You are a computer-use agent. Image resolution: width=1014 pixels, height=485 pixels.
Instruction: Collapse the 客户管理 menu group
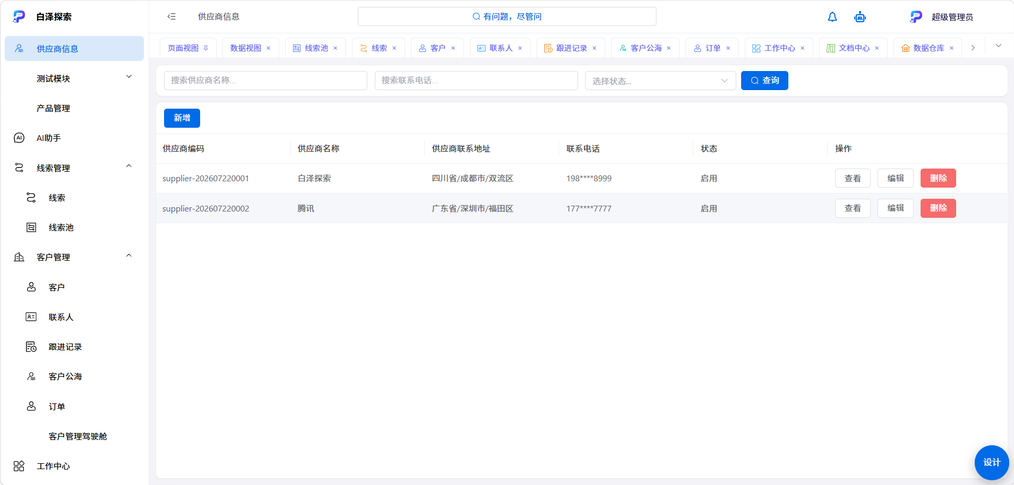(129, 255)
